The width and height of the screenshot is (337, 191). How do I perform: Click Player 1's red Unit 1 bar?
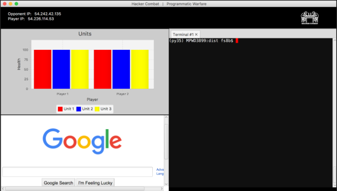[x=43, y=69]
